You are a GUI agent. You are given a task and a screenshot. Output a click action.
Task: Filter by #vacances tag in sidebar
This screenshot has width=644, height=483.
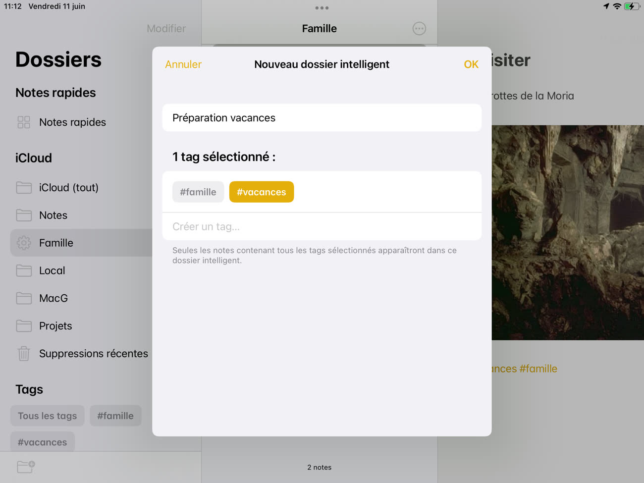pyautogui.click(x=43, y=442)
